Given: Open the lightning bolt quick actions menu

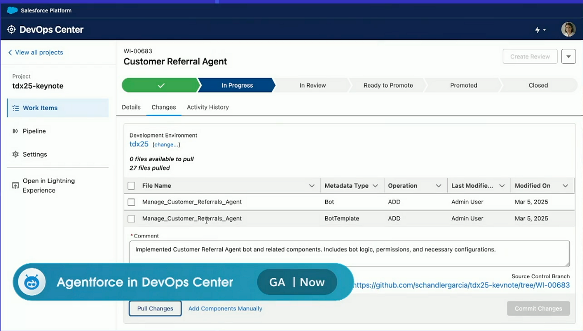Looking at the screenshot, I should point(540,30).
